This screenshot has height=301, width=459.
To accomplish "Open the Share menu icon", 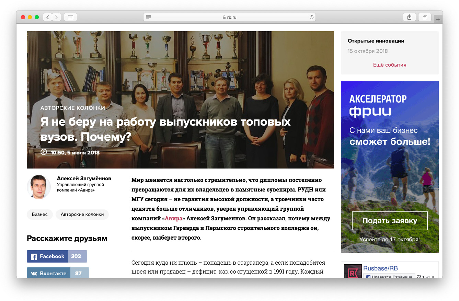I will 409,17.
